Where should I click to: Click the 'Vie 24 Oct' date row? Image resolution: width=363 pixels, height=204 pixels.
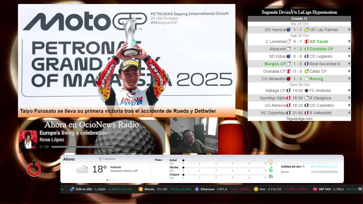point(299,24)
